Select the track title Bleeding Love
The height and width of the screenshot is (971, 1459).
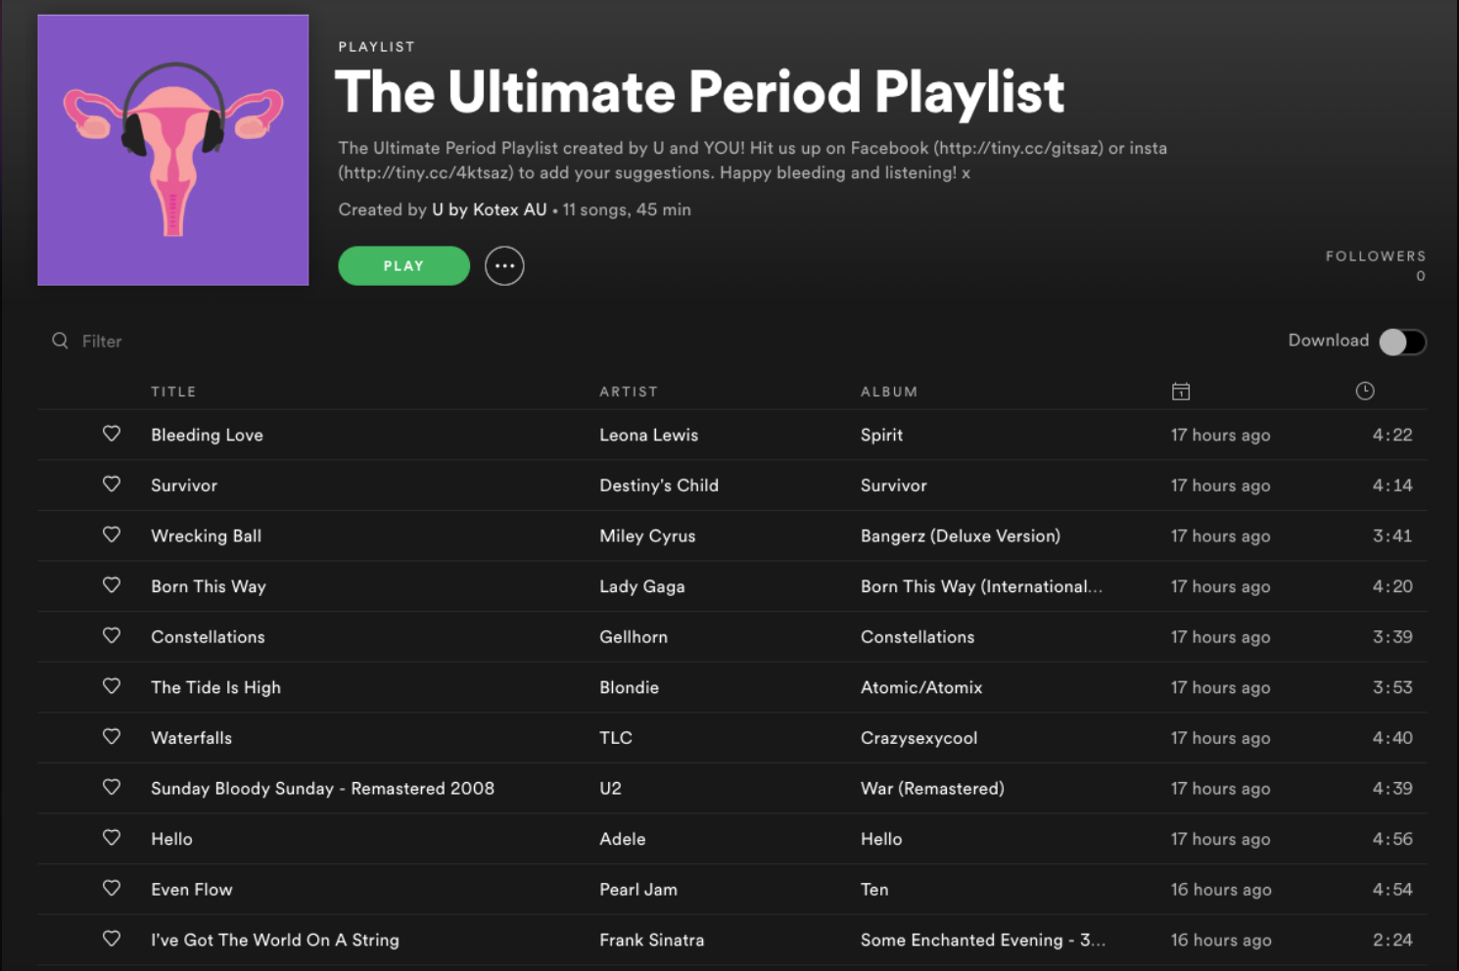pos(207,435)
